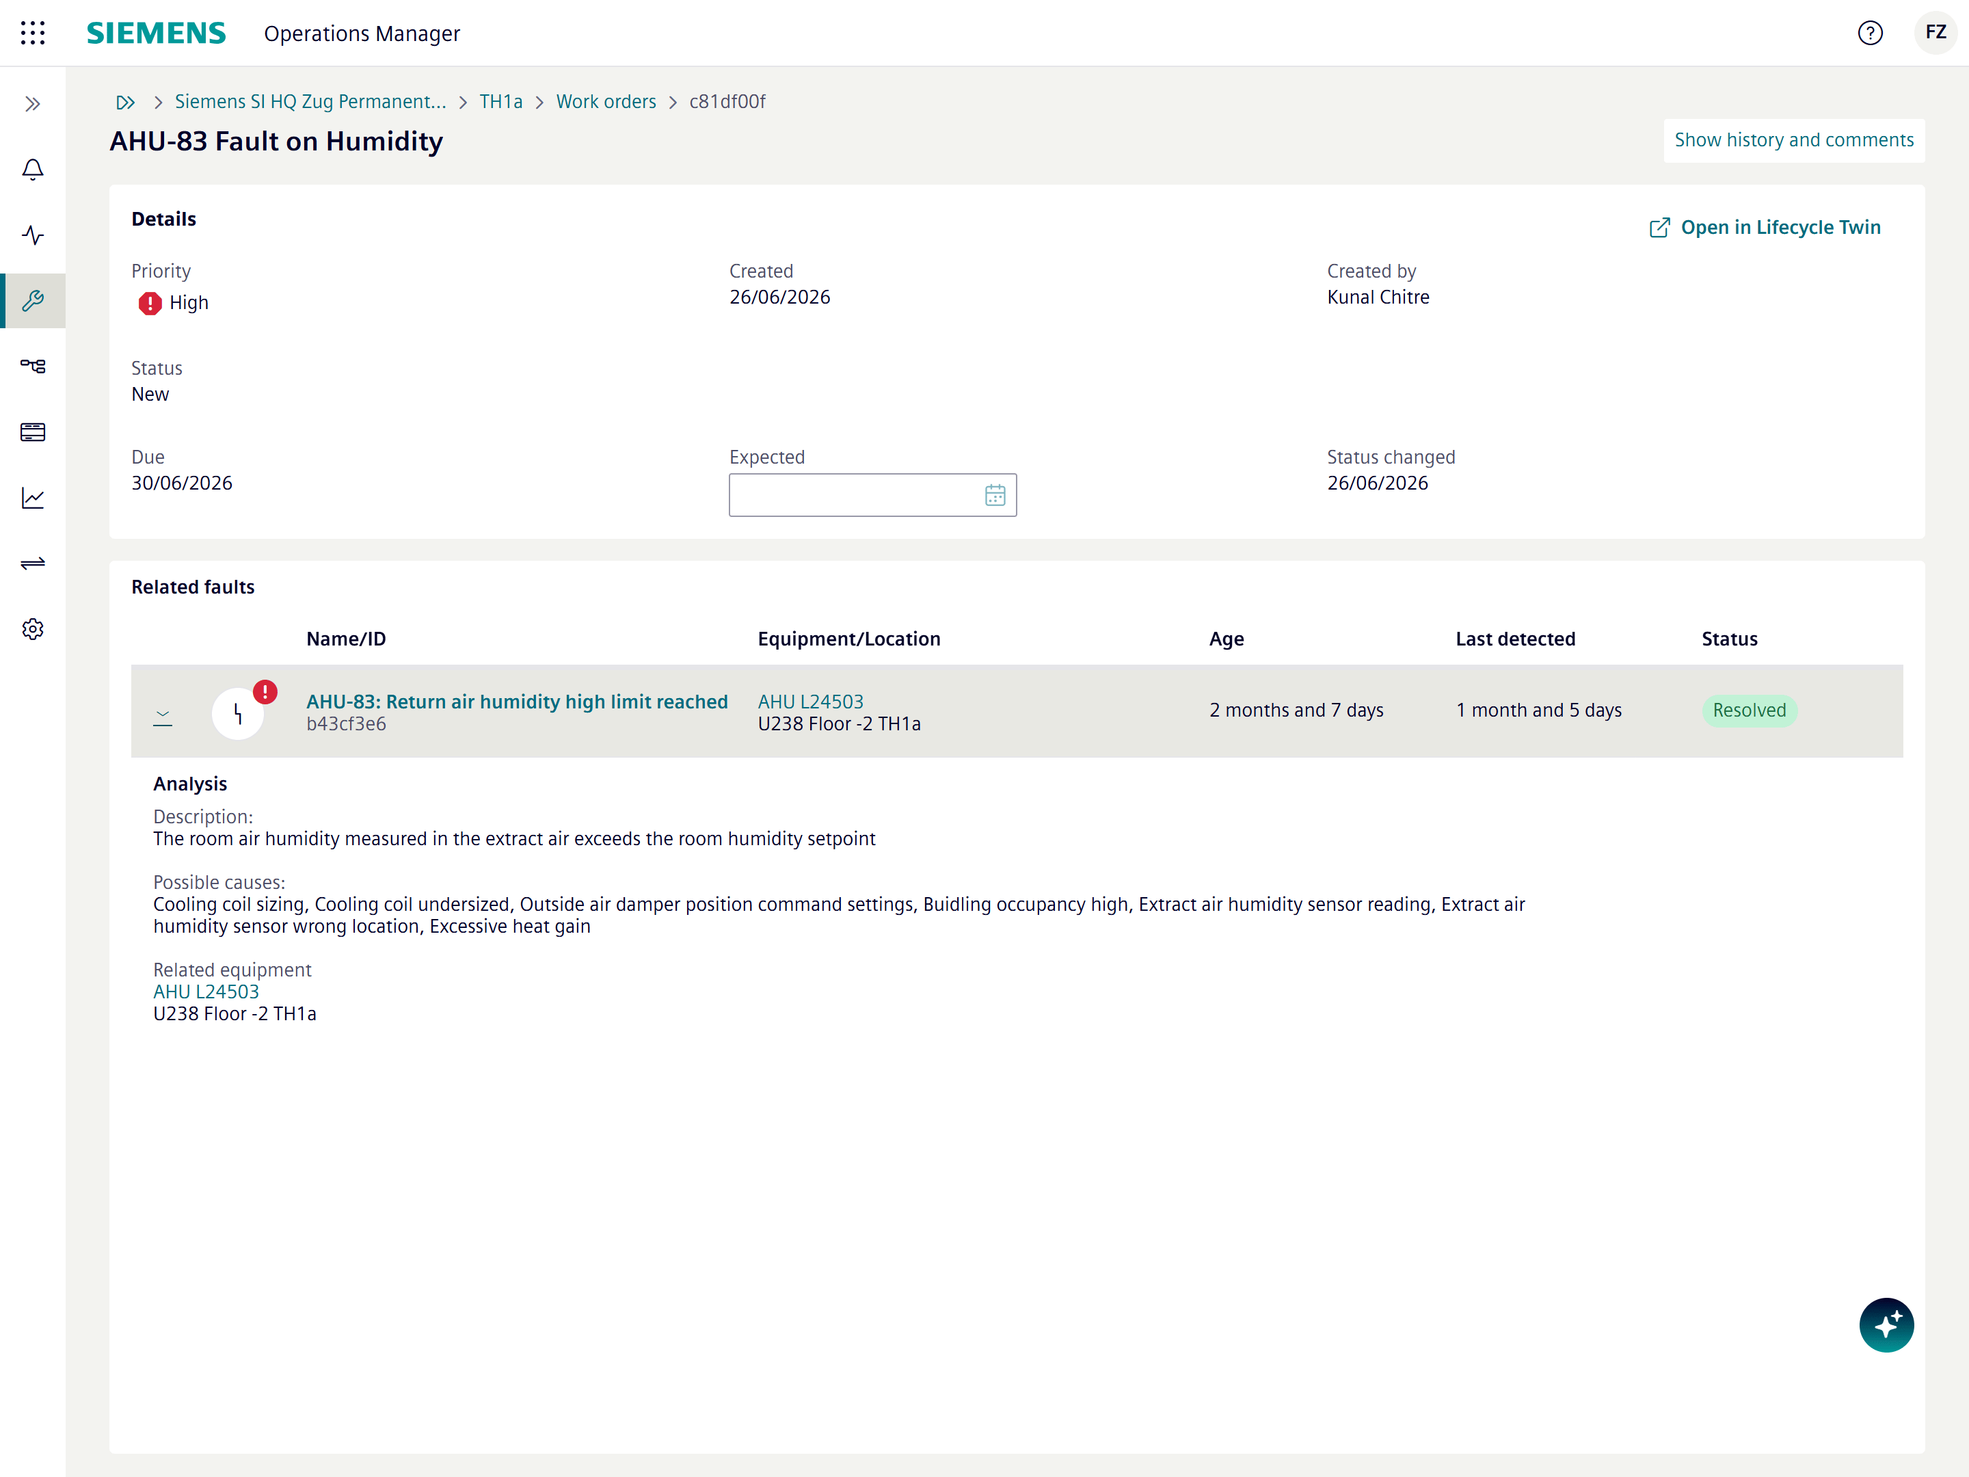The height and width of the screenshot is (1477, 1969).
Task: Click the c81df00f breadcrumb item
Action: [x=727, y=101]
